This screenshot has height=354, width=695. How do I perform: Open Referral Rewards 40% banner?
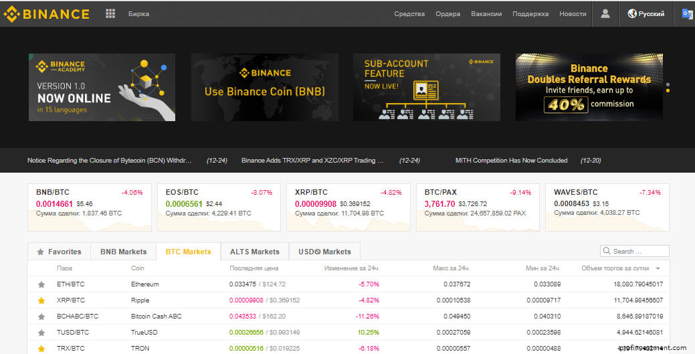coord(589,88)
